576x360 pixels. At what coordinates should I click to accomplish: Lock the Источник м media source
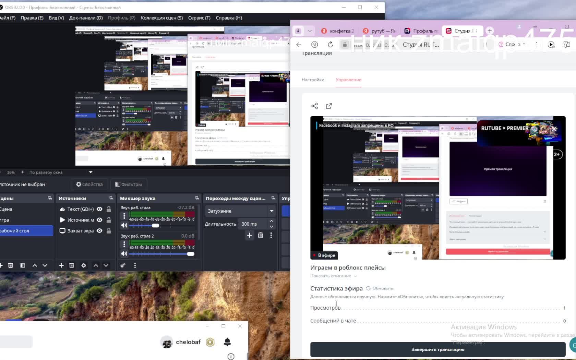click(x=109, y=220)
